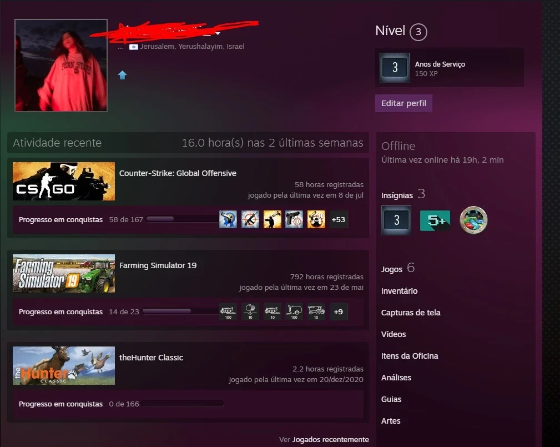This screenshot has width=560, height=447.
Task: View first CS:GO achievement ribbon icon
Action: [228, 219]
